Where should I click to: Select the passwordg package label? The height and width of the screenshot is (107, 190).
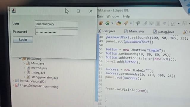coord(34,59)
